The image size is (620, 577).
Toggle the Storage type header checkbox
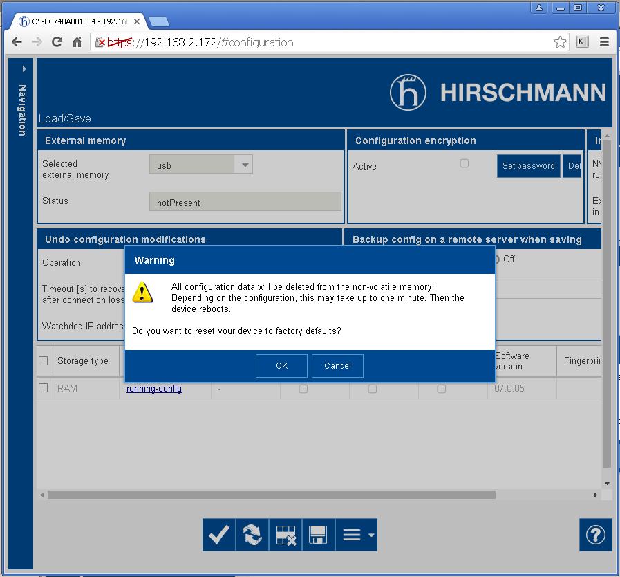click(x=44, y=360)
